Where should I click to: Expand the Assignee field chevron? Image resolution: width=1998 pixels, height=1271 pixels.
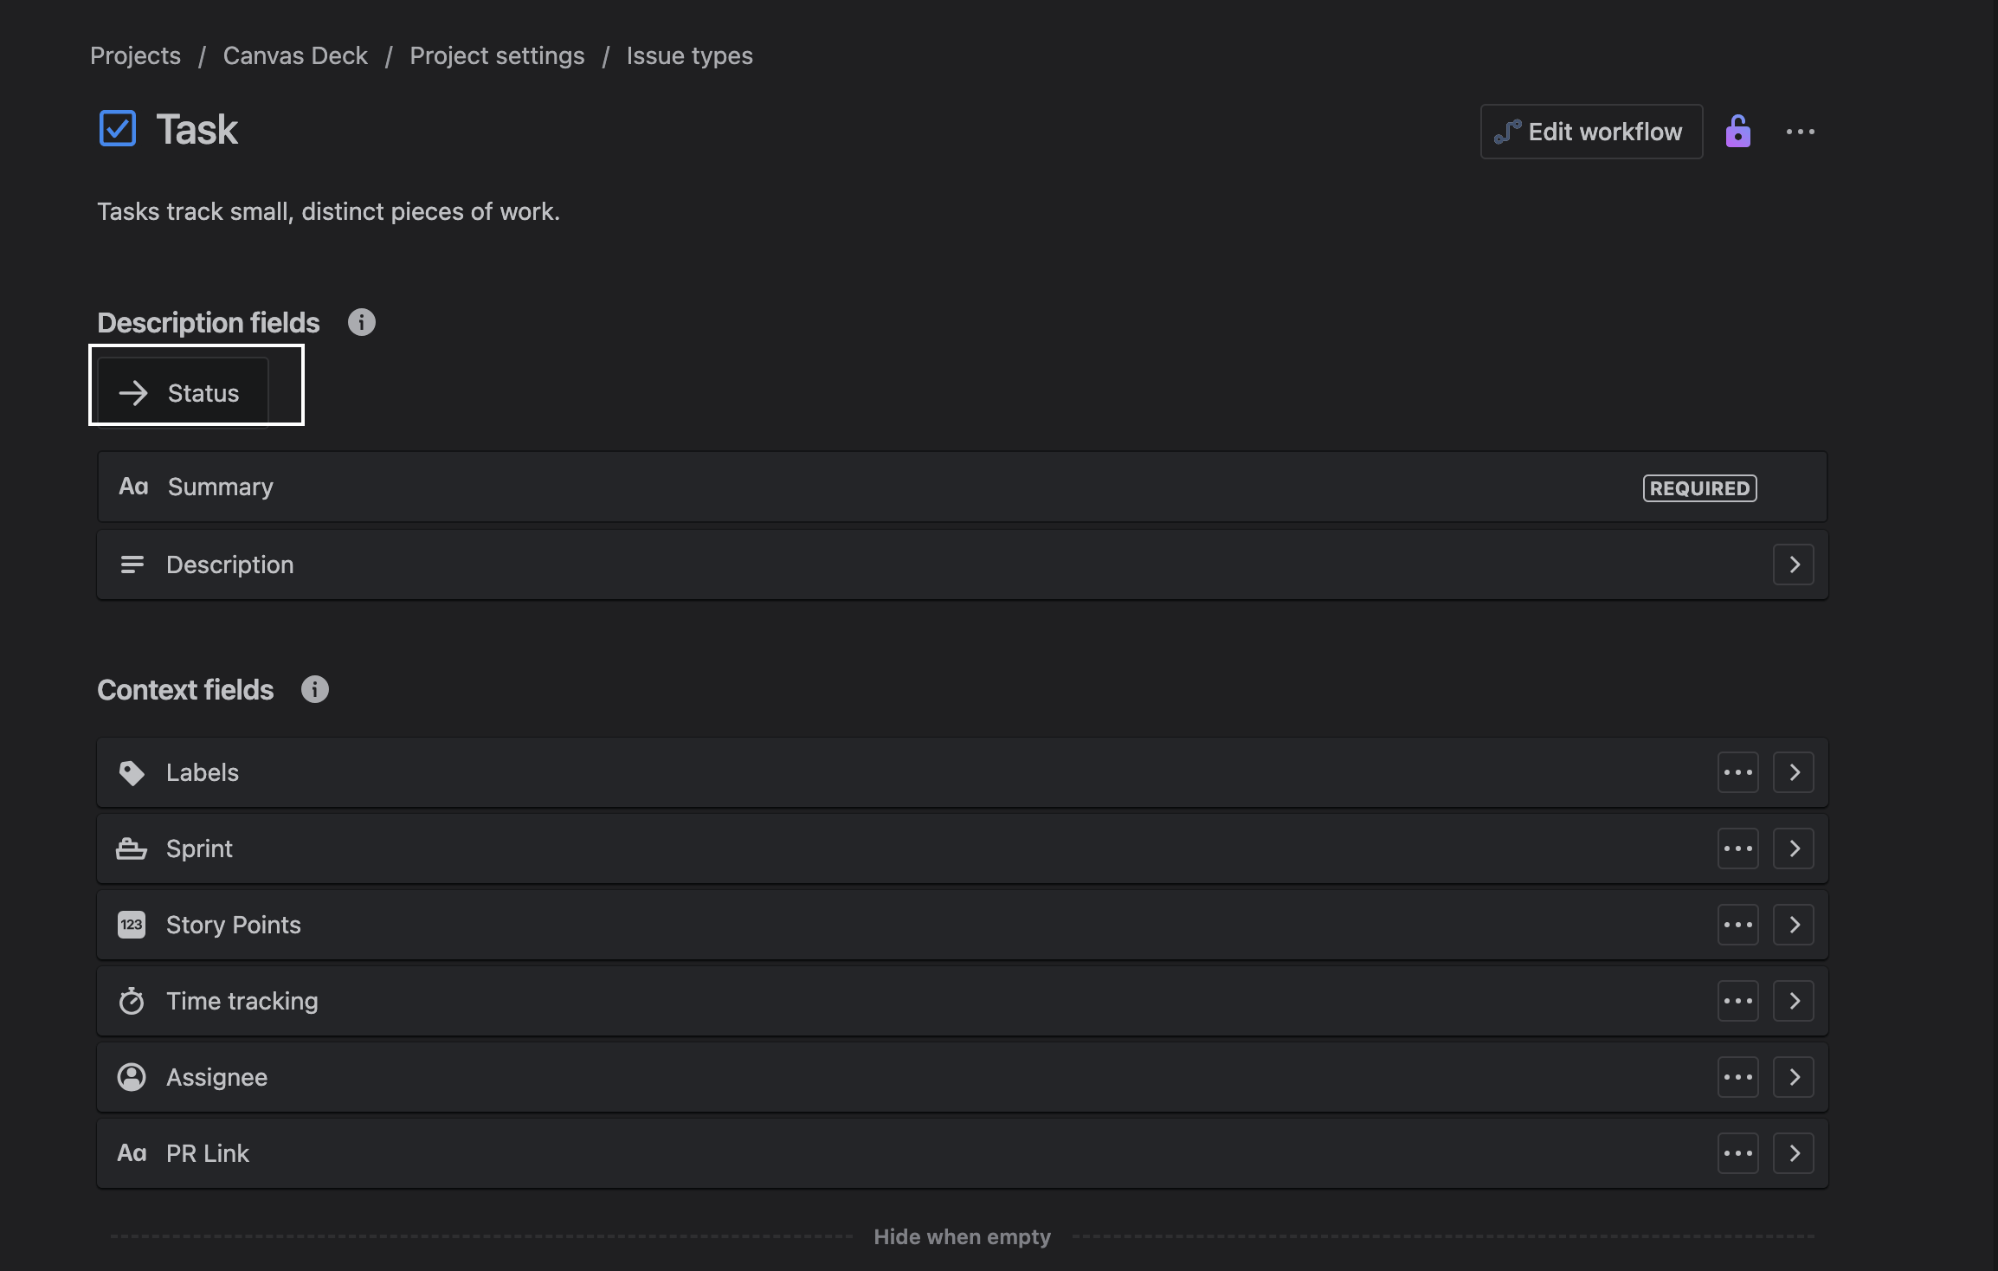[1794, 1077]
